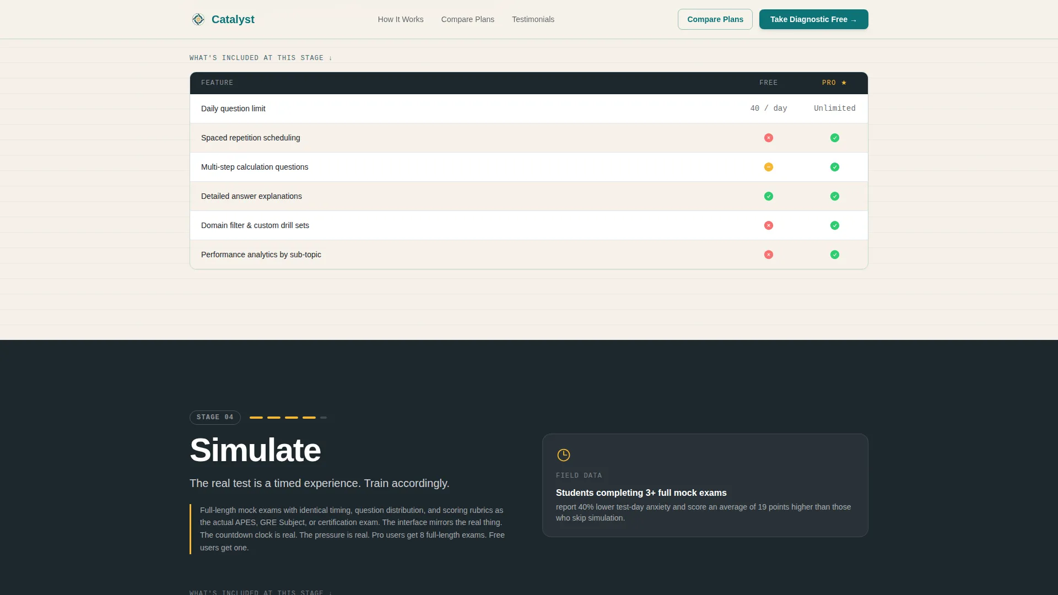Click 'Detailed answer explanations' row label

point(251,196)
